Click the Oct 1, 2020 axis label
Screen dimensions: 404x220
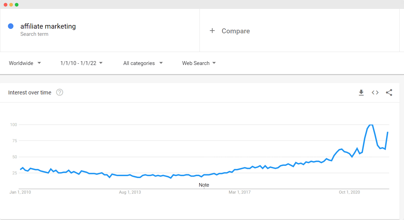349,192
